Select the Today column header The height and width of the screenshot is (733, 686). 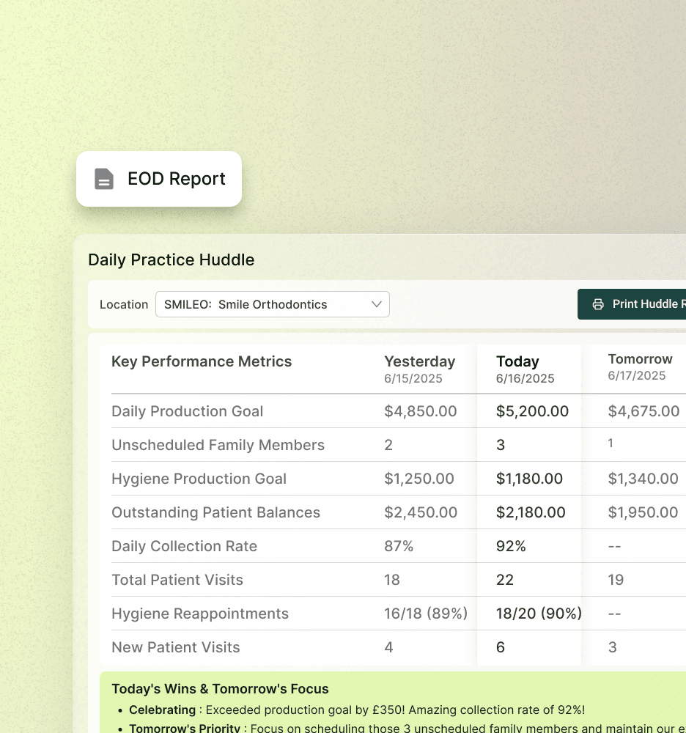tap(517, 361)
